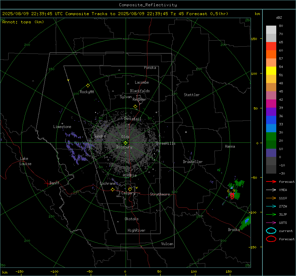Viewport: 296px width, 276px height.
Task: Click the Cochrane label
Action: (108, 183)
